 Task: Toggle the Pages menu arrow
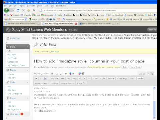28,98
